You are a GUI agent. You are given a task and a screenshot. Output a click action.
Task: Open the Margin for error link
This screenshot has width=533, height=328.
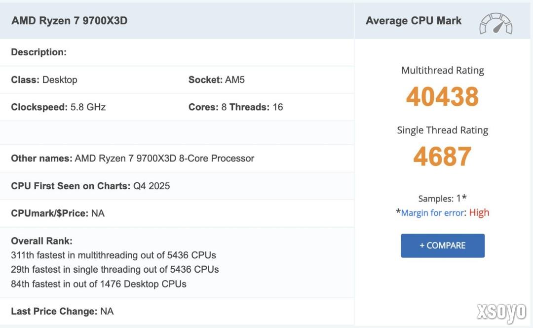(433, 212)
